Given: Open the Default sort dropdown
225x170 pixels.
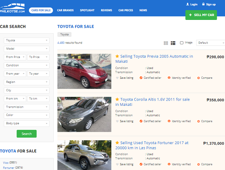Looking at the screenshot, I should (210, 43).
